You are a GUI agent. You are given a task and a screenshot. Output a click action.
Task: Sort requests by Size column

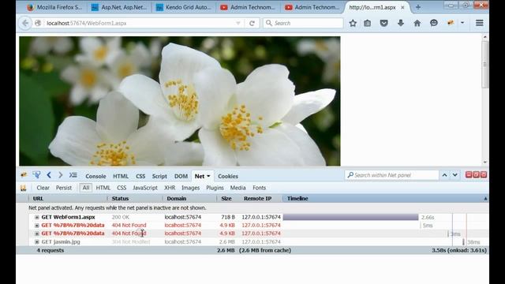(x=226, y=199)
